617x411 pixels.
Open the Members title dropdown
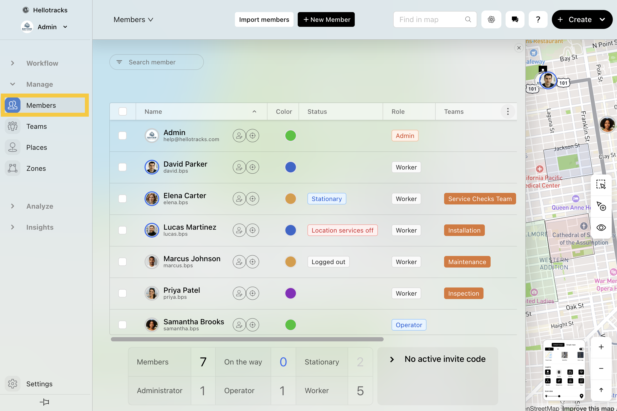tap(133, 19)
